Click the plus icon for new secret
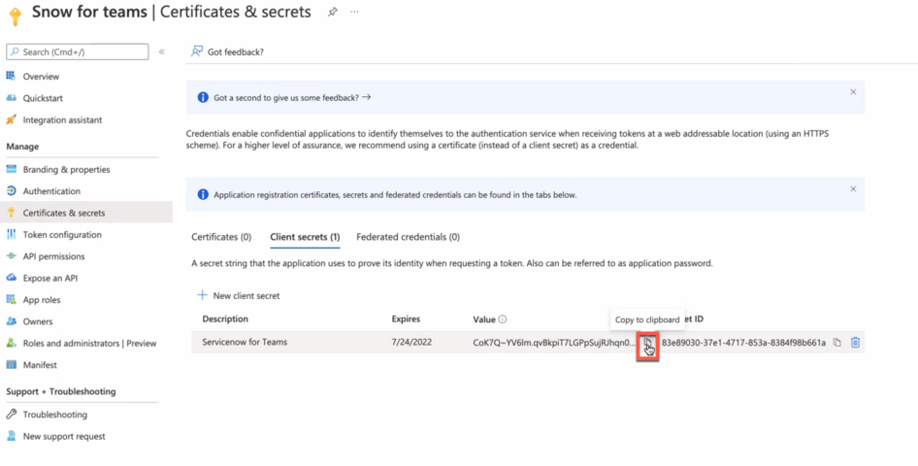Viewport: 918px width, 466px height. (x=203, y=295)
